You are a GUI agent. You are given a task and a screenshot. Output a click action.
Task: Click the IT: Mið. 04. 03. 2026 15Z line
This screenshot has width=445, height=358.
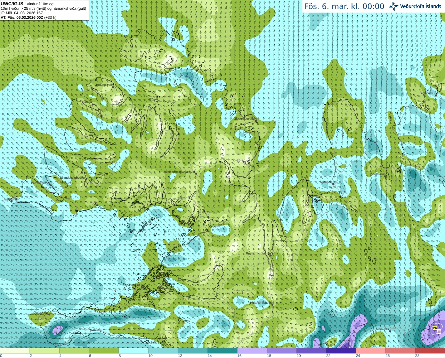[22, 13]
